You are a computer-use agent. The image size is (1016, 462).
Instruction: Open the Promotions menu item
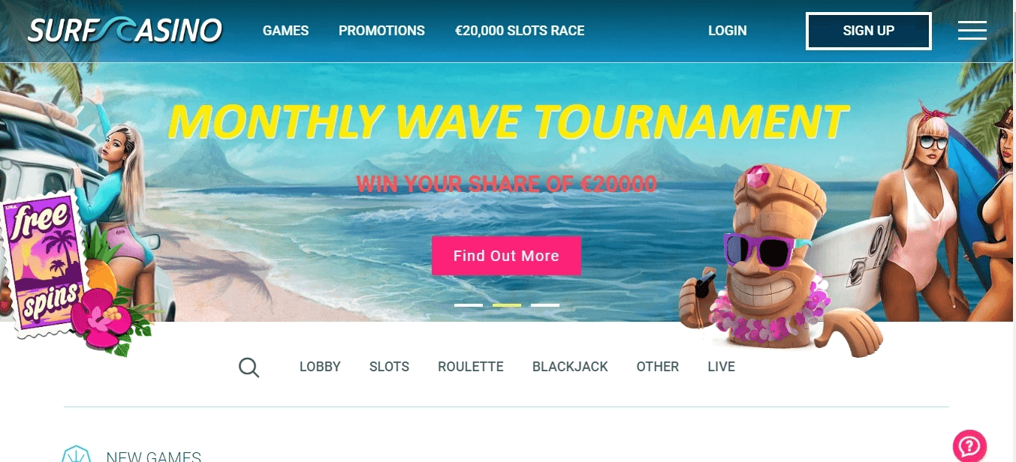(x=381, y=31)
